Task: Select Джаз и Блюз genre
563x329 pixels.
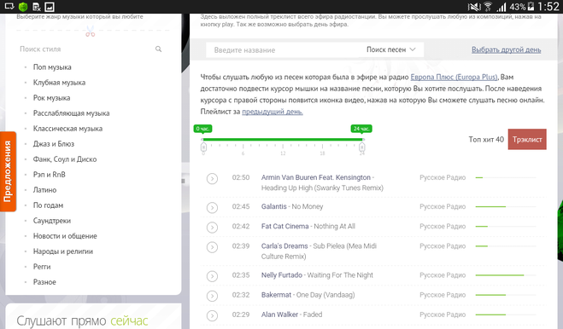Action: click(54, 144)
